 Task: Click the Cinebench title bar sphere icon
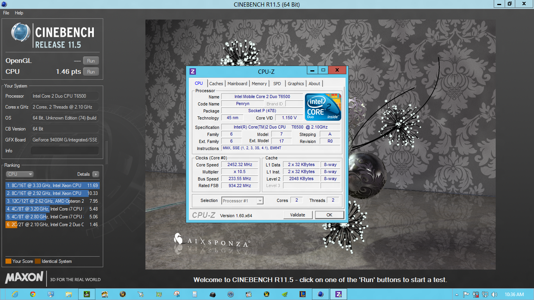click(4, 4)
